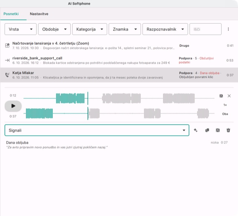Open the three-dot more options menu
Screen dimensions: 238x216
point(228,29)
